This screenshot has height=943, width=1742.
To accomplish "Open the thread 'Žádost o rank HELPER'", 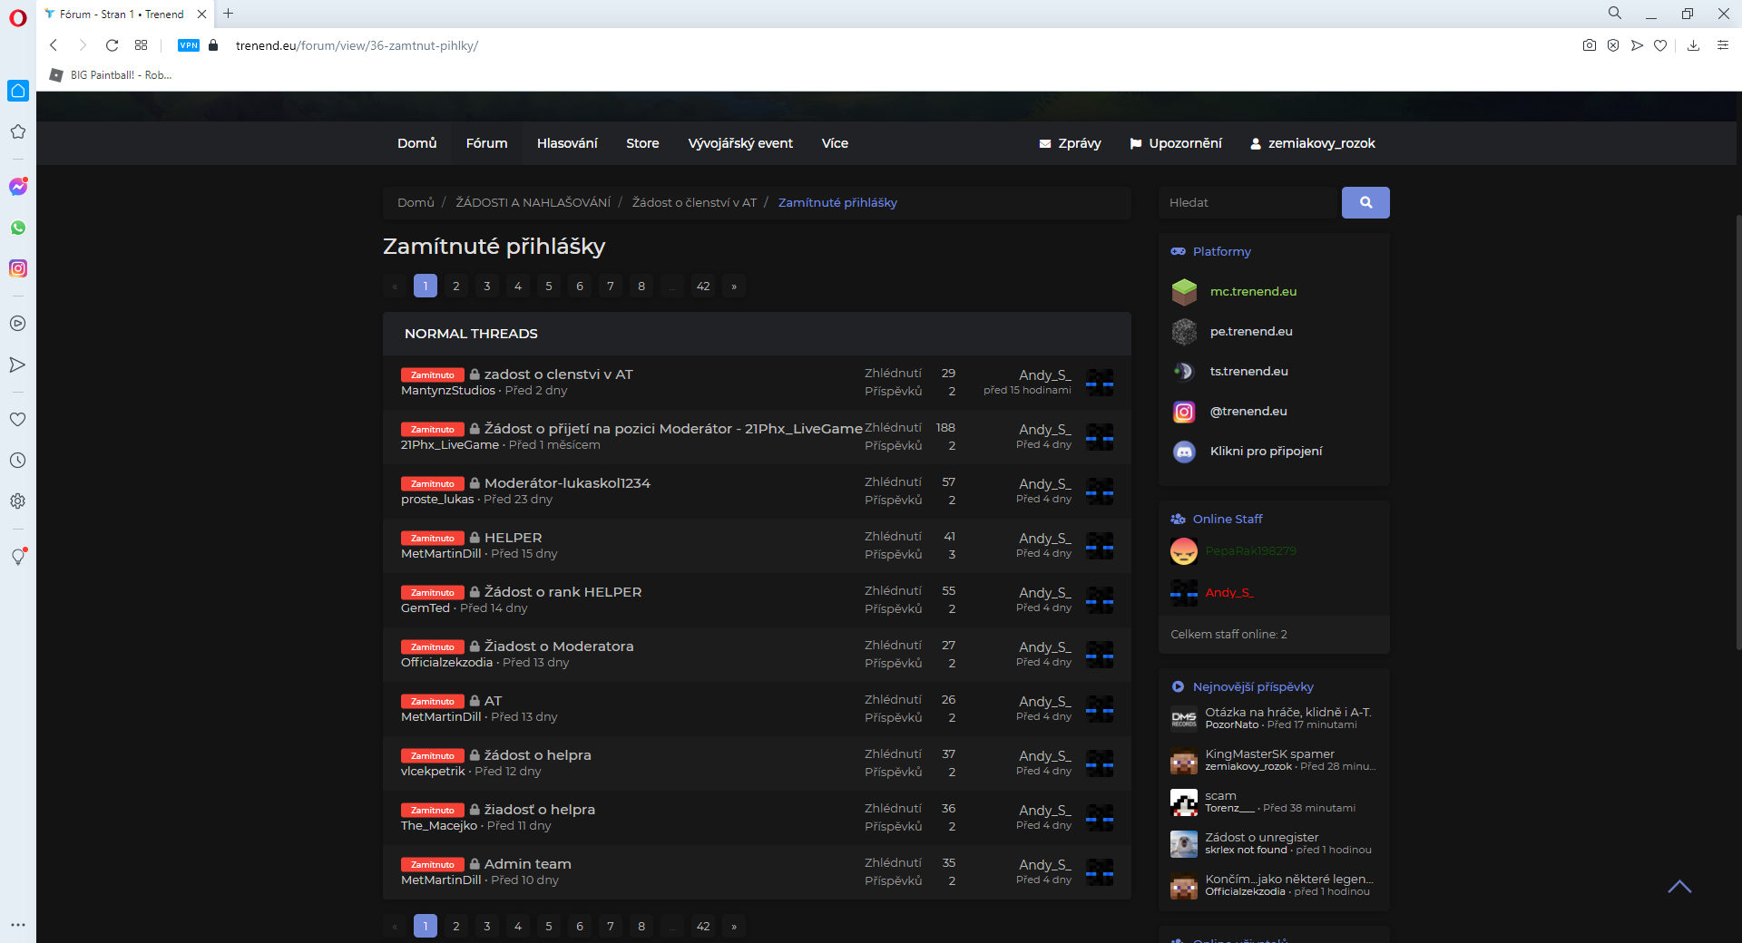I will click(563, 592).
